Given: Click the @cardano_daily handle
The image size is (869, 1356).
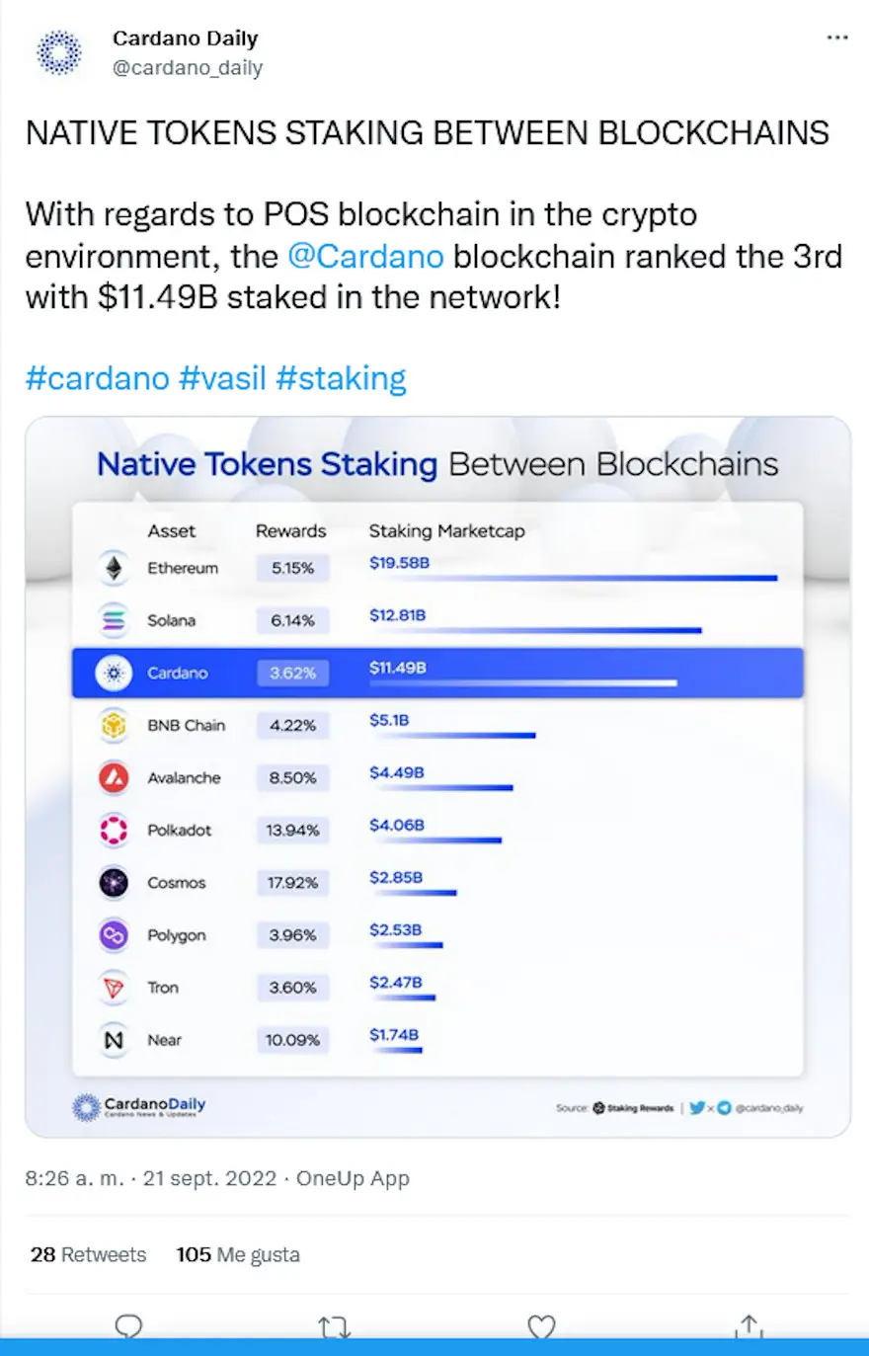Looking at the screenshot, I should (188, 68).
